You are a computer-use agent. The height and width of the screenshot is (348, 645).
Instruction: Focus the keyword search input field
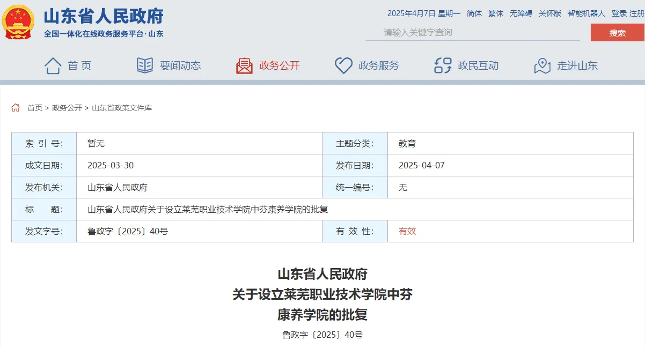click(x=473, y=32)
